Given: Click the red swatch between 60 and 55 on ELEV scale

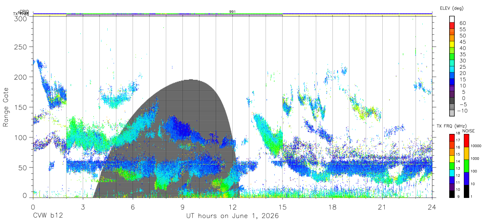Looking at the screenshot, I should [452, 26].
